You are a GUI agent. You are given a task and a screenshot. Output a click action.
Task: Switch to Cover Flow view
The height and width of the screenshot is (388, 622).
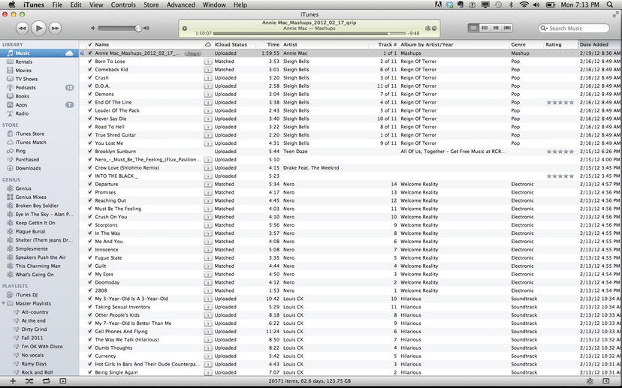click(x=507, y=28)
